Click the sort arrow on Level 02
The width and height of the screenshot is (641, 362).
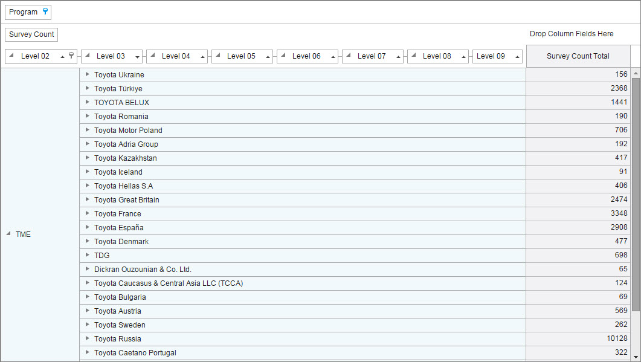pyautogui.click(x=63, y=57)
